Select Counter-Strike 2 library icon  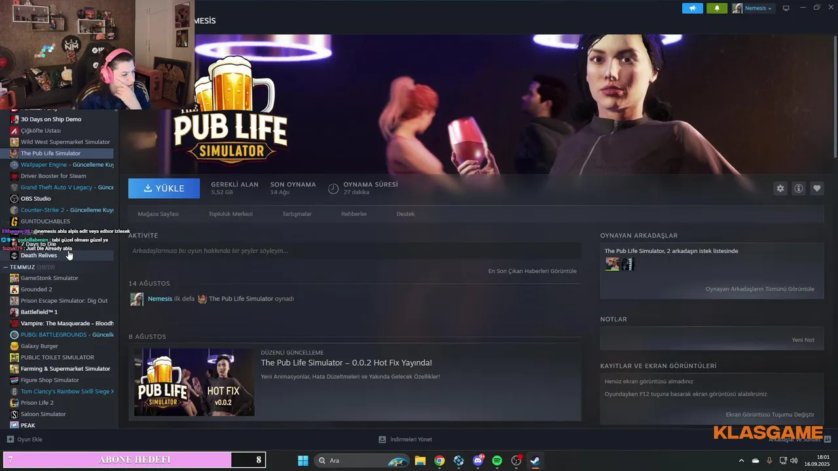[x=14, y=210]
